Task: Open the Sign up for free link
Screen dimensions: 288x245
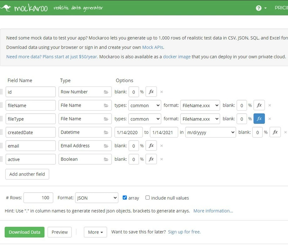Action: click(x=184, y=232)
